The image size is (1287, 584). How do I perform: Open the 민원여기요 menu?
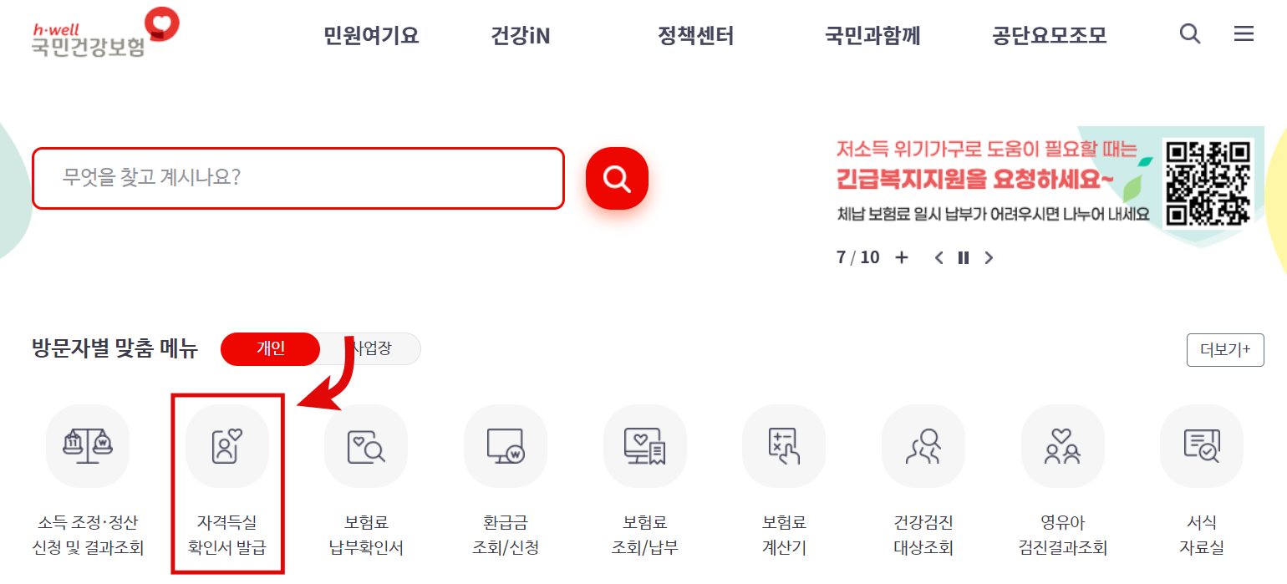point(370,35)
